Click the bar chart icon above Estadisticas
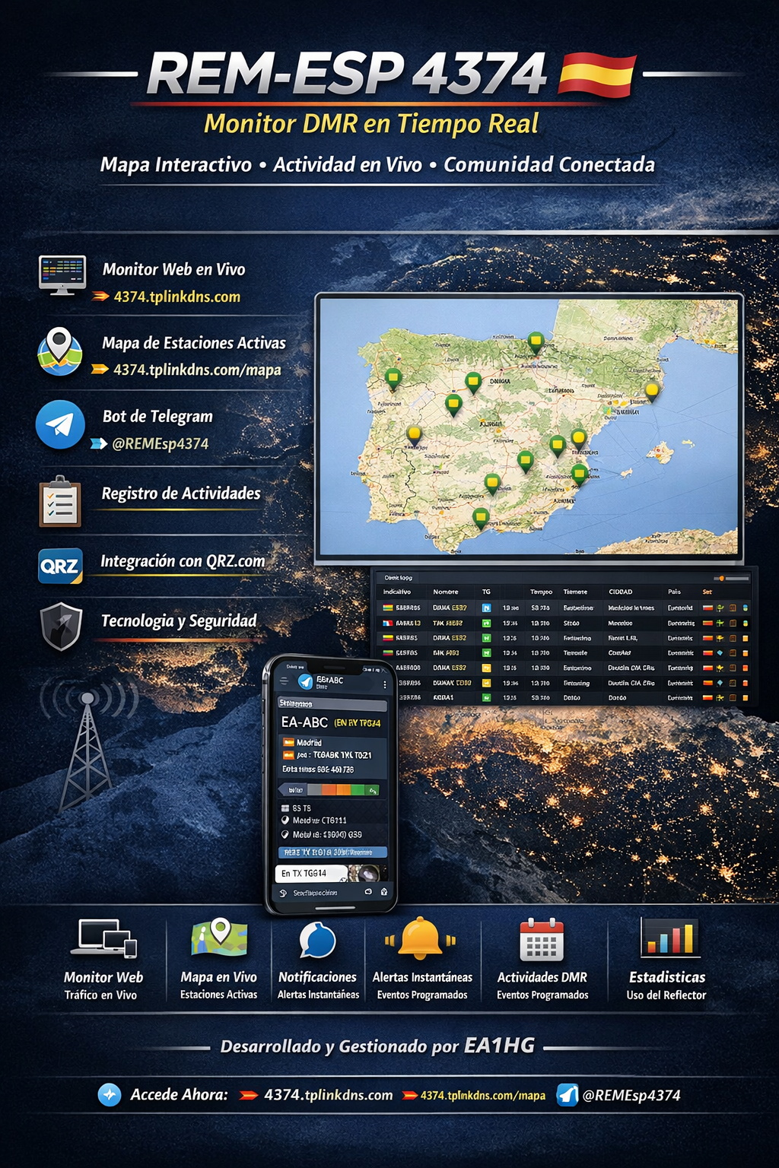779x1168 pixels. (669, 937)
